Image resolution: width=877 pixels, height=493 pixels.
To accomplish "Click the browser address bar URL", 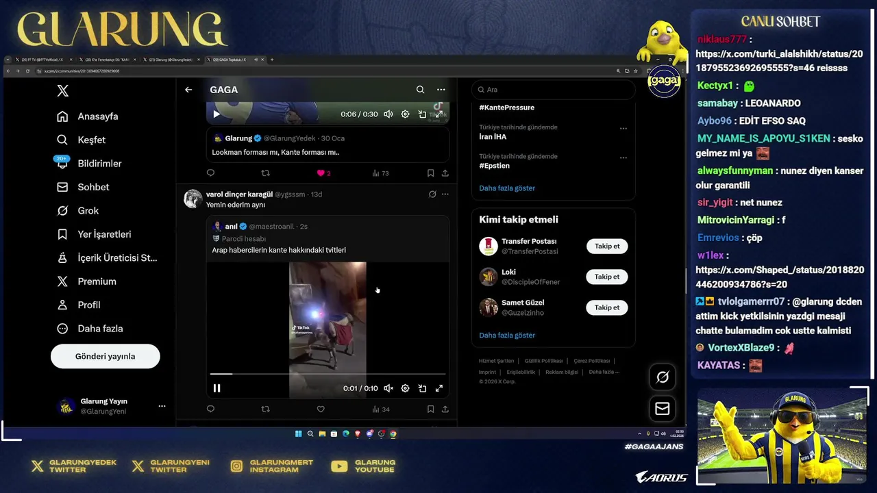I will tap(82, 71).
